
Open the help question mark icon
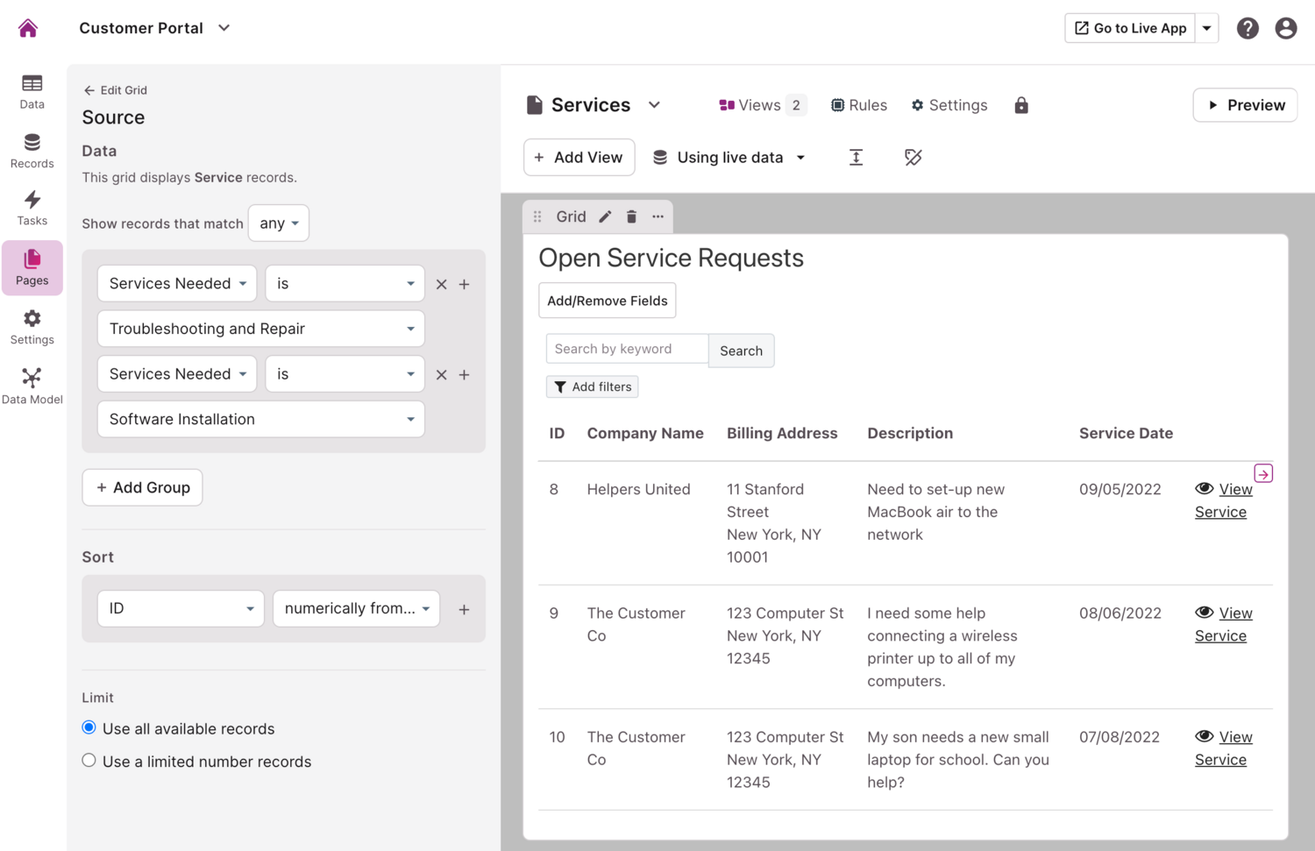pyautogui.click(x=1247, y=28)
